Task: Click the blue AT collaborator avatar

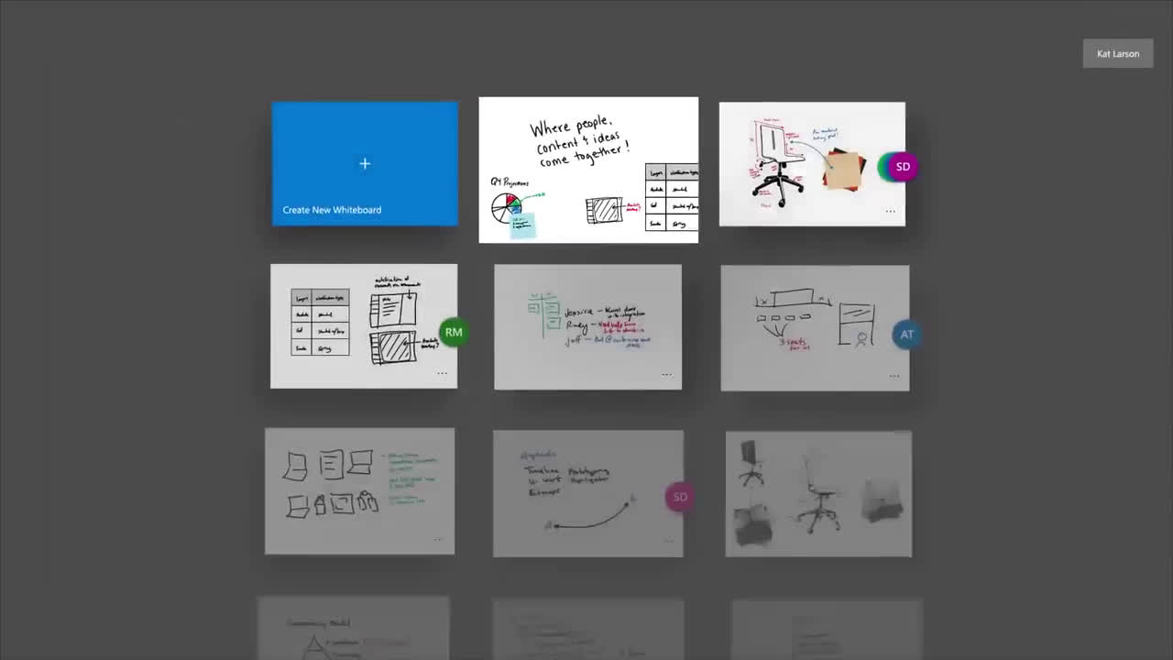Action: 906,335
